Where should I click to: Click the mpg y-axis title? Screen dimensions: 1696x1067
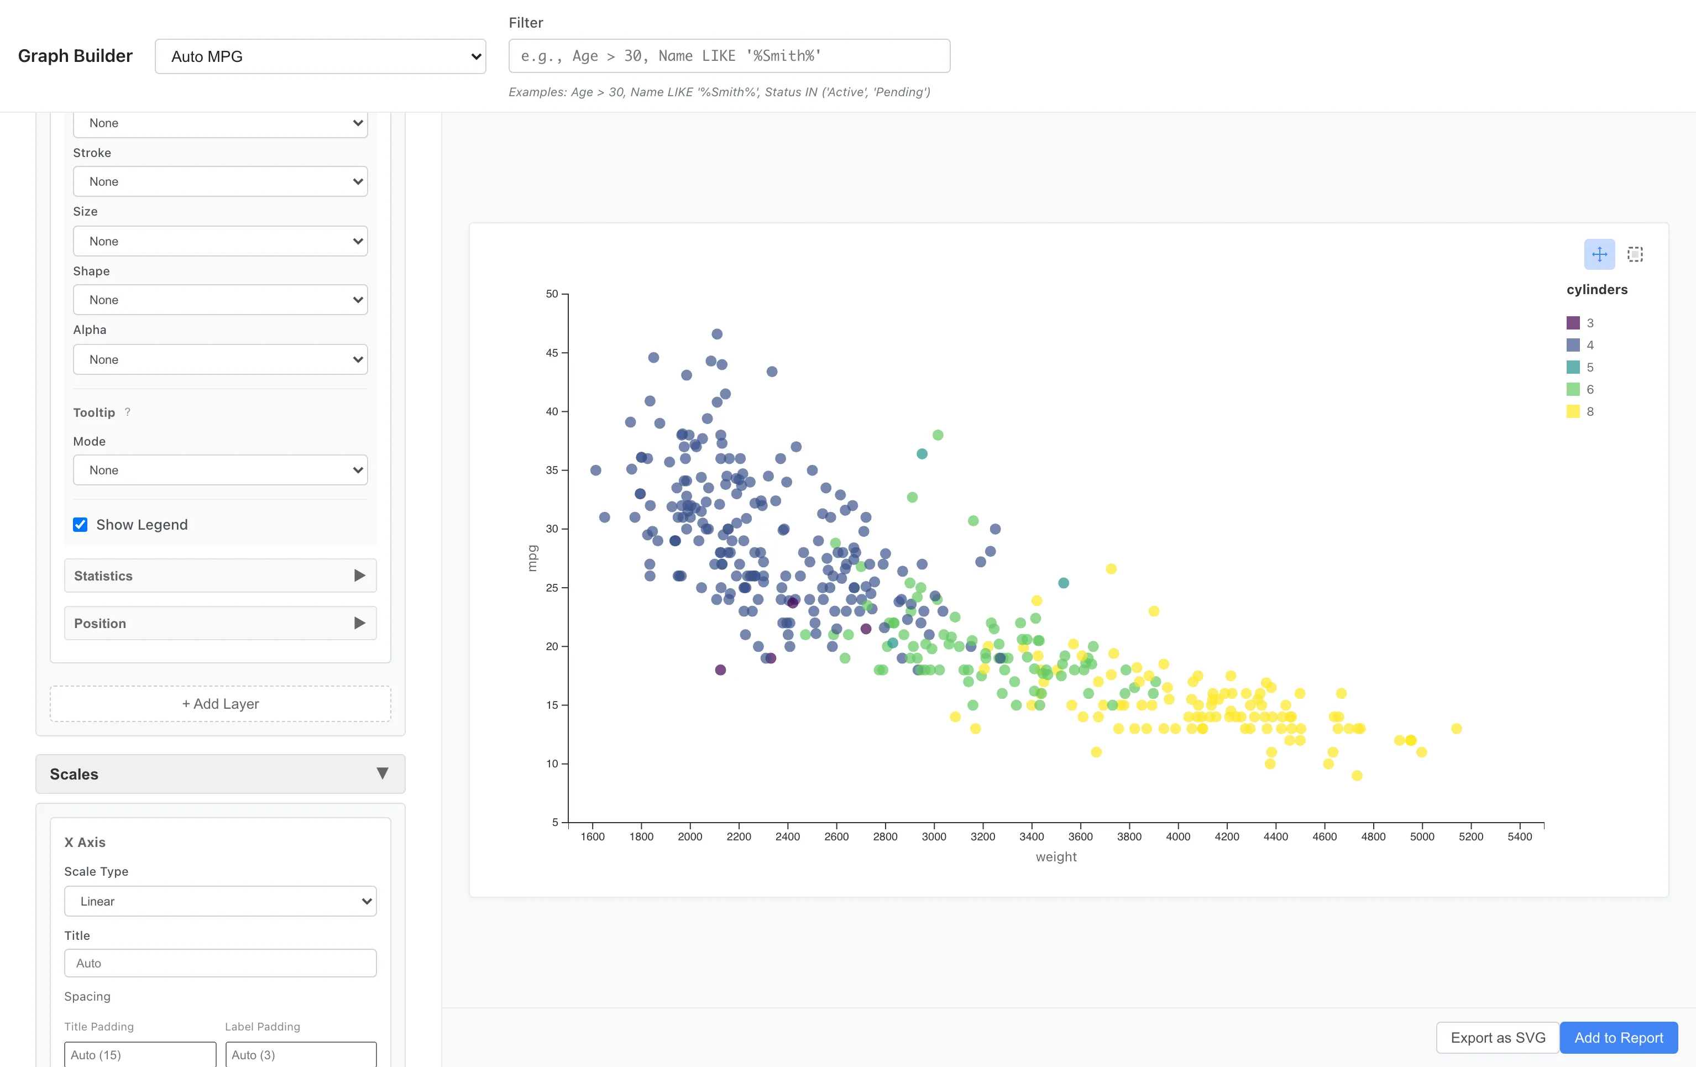tap(532, 558)
